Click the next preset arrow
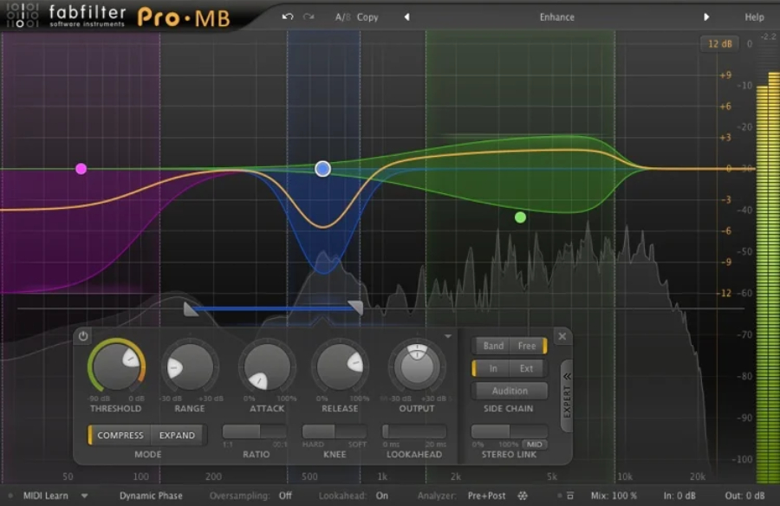This screenshot has width=780, height=506. (707, 16)
